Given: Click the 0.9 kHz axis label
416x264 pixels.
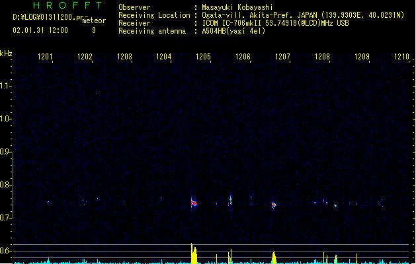Looking at the screenshot, I should [5, 152].
